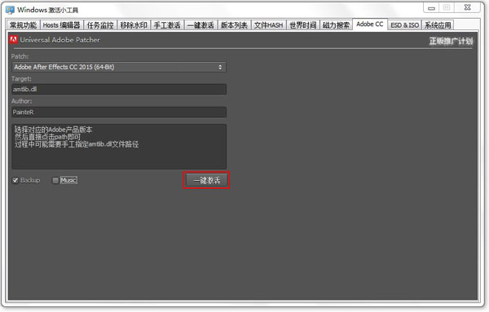Close the Windows 激活小工具 window
This screenshot has width=489, height=312.
467,8
